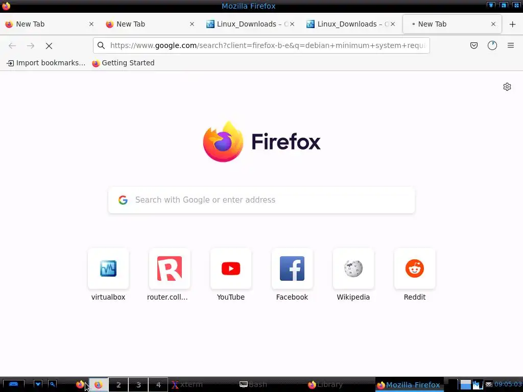
Task: Select the Mozilla Firefox taskbar entry
Action: [x=409, y=385]
